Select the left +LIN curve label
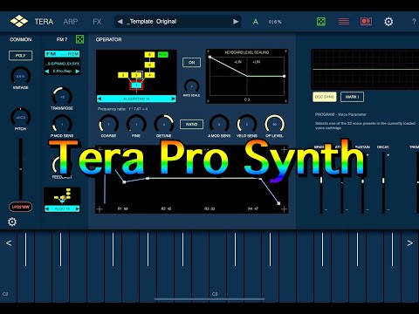This screenshot has width=419, height=314. pos(237,62)
